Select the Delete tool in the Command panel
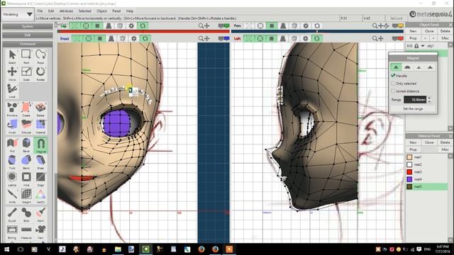Image resolution: width=454 pixels, height=255 pixels. [40, 109]
